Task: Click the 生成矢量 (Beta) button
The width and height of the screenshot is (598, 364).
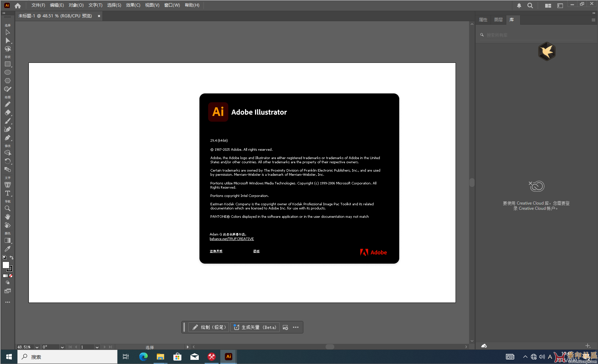Action: coord(255,327)
